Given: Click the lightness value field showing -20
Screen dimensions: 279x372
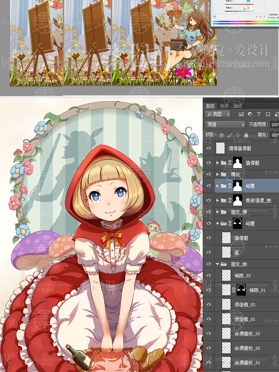Looking at the screenshot, I should pos(248,8).
